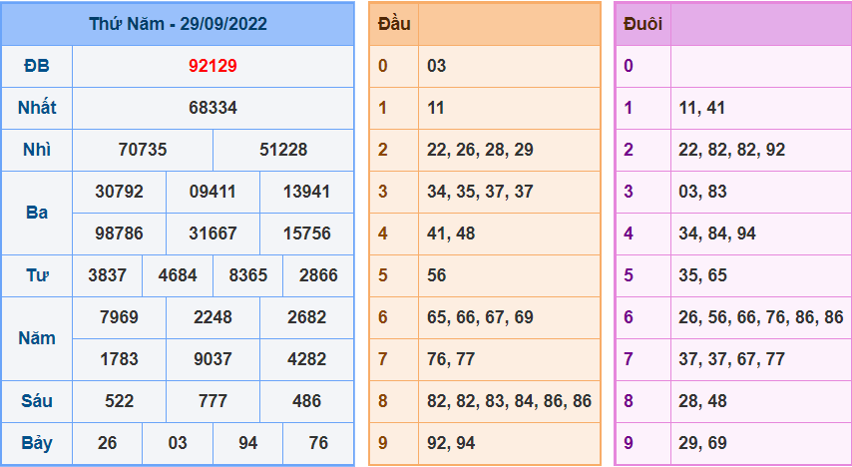Click sixth prize number 486
852x467 pixels.
point(307,401)
